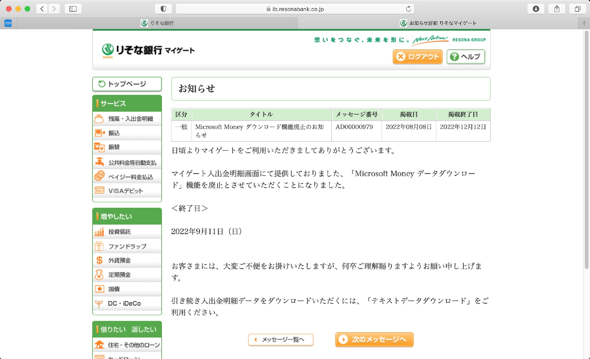Screen dimensions: 590x359
Task: Open 残高・入出金明細 menu item
Action: click(x=127, y=119)
